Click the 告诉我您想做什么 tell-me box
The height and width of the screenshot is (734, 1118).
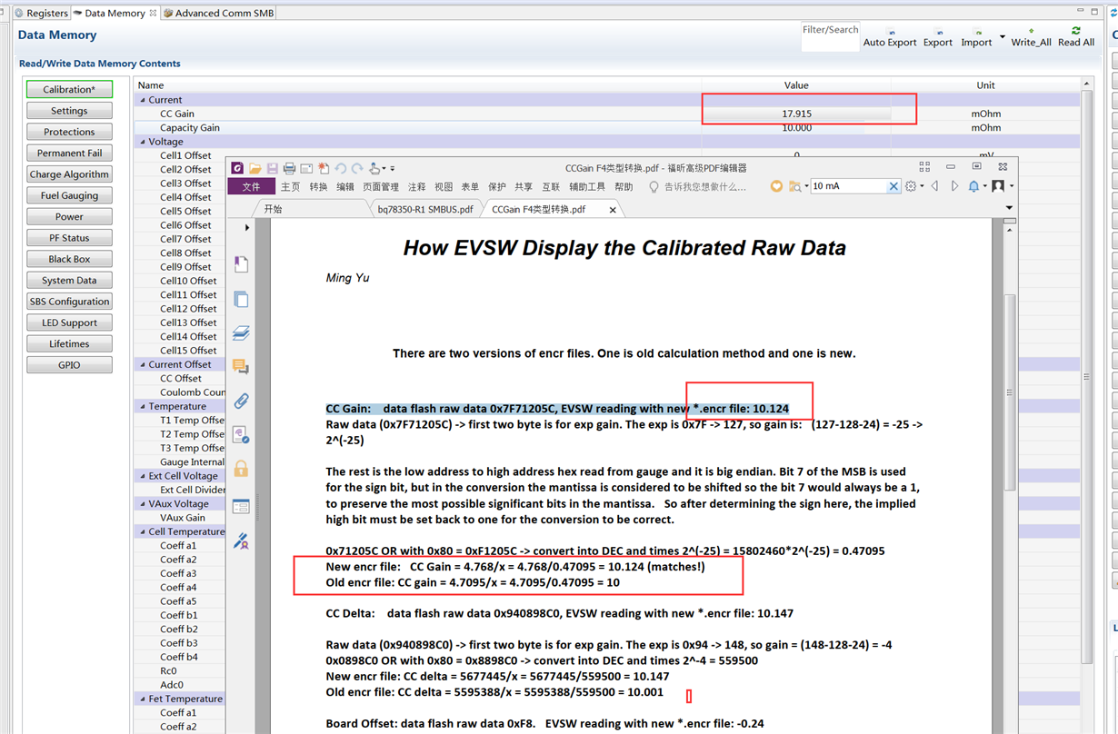696,186
